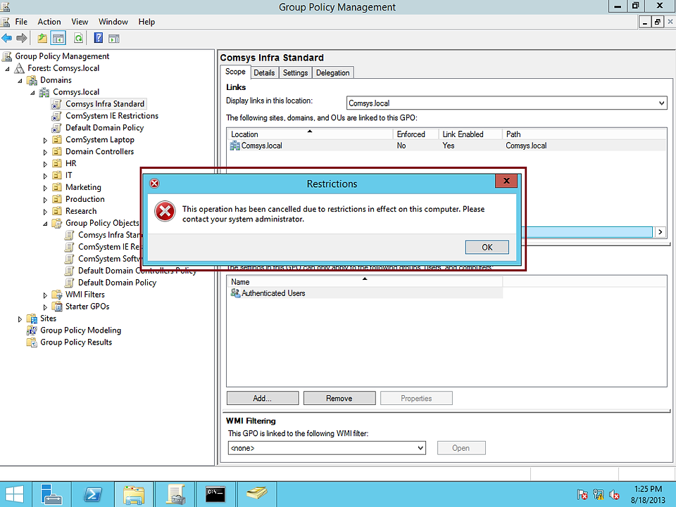Click the Action Center flag in system tray
The image size is (676, 507).
(x=582, y=495)
